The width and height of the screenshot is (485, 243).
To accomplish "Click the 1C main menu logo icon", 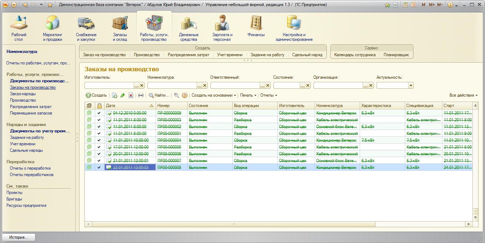I will 5,5.
